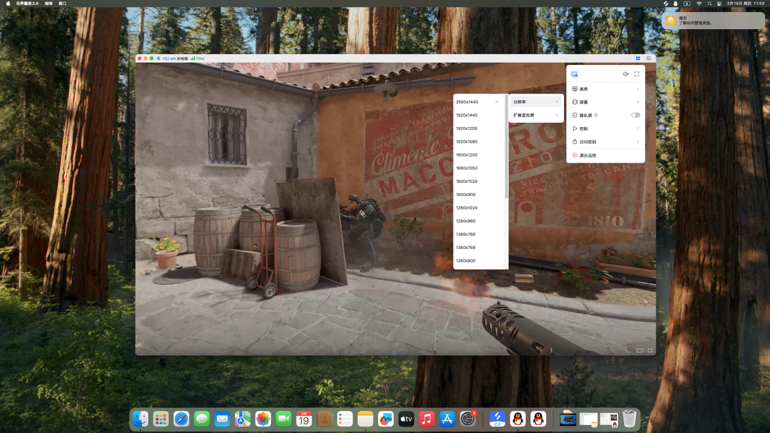The image size is (770, 433).
Task: Expand the 访问密码 access password submenu
Action: [x=605, y=142]
